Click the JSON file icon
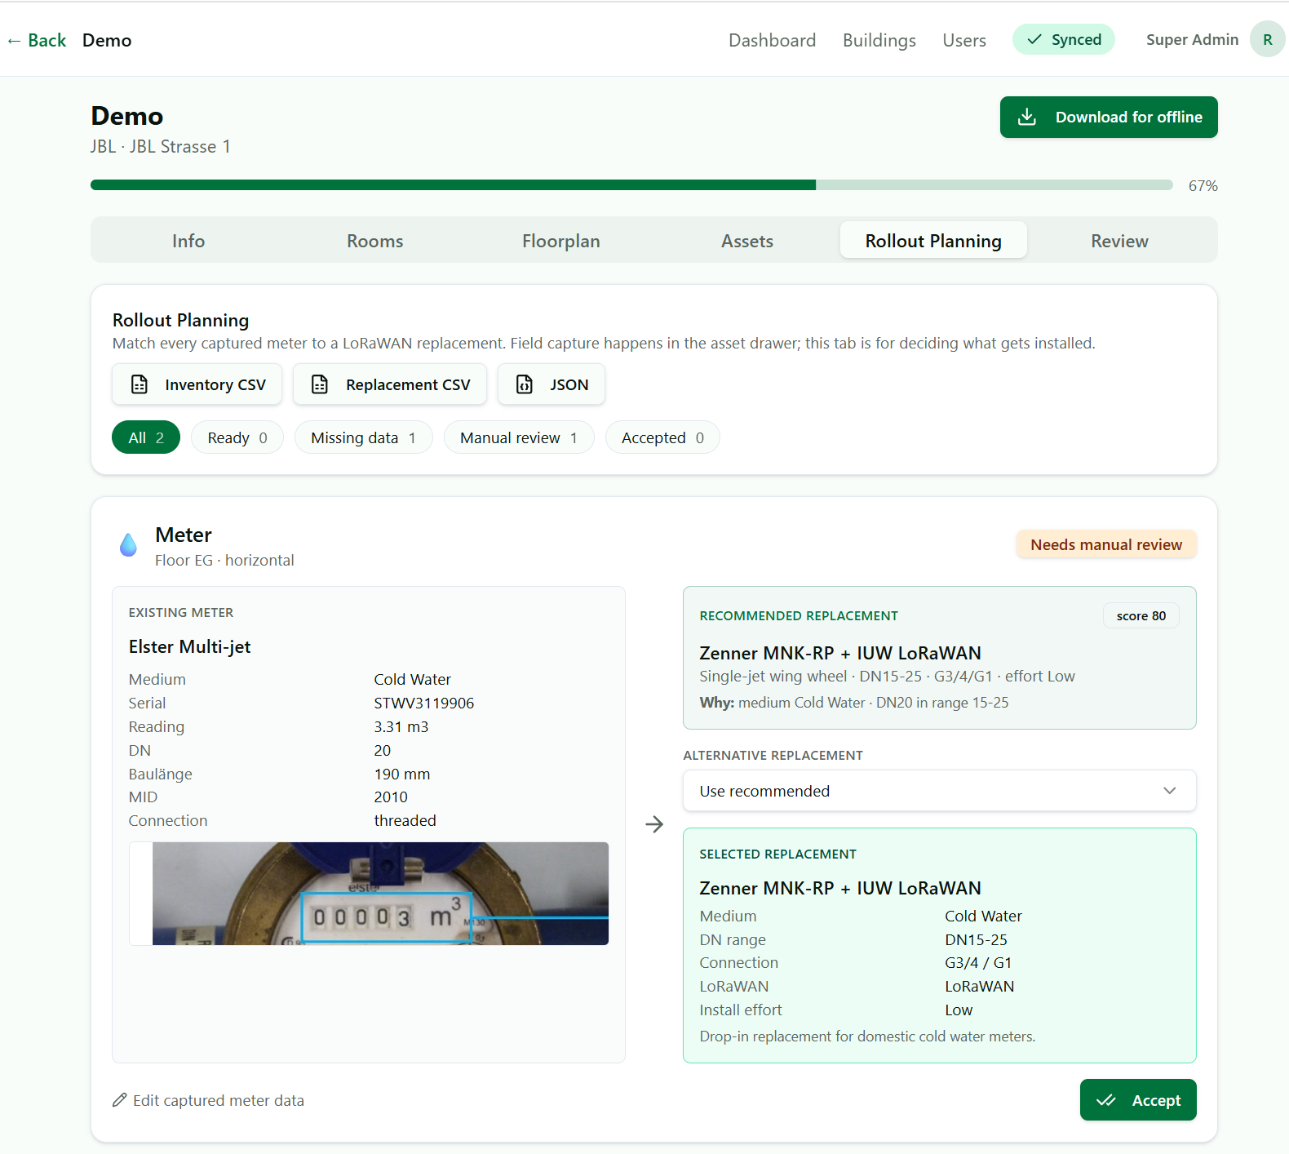This screenshot has width=1289, height=1154. [x=525, y=384]
